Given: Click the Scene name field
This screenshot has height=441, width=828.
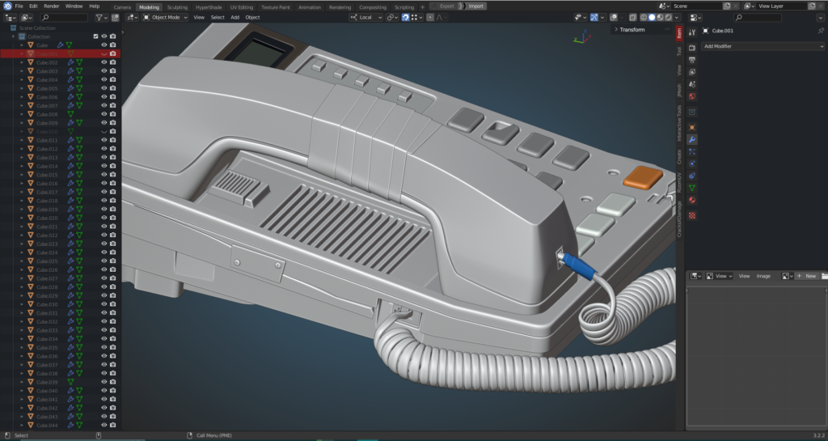Looking at the screenshot, I should (x=697, y=6).
